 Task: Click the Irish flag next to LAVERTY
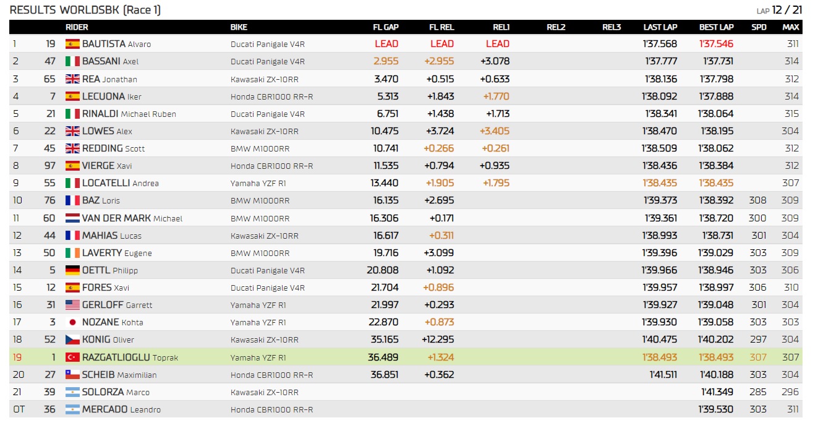72,253
